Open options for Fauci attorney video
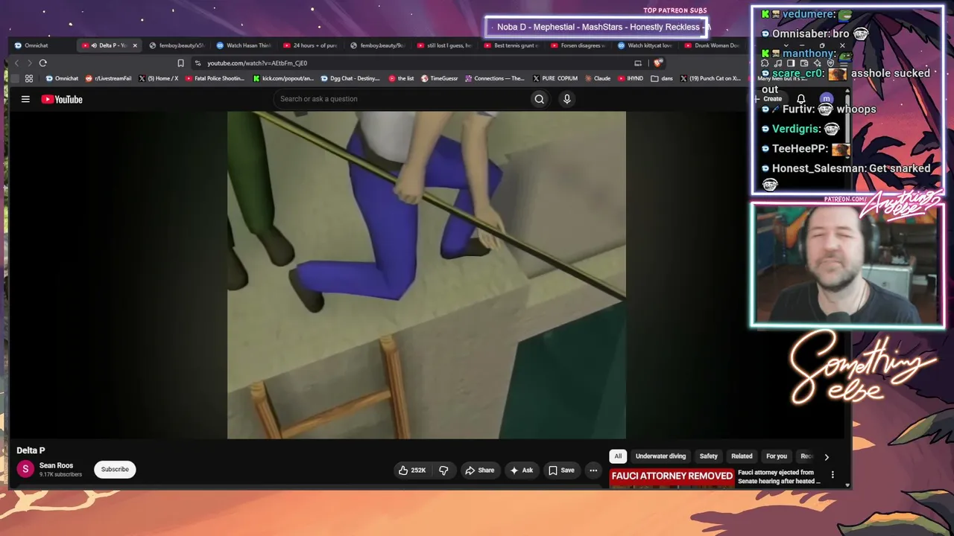The width and height of the screenshot is (954, 536). [833, 475]
